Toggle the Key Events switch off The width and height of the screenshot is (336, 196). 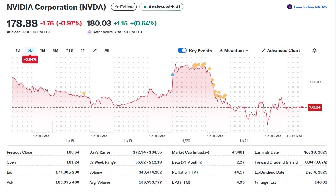tap(182, 51)
